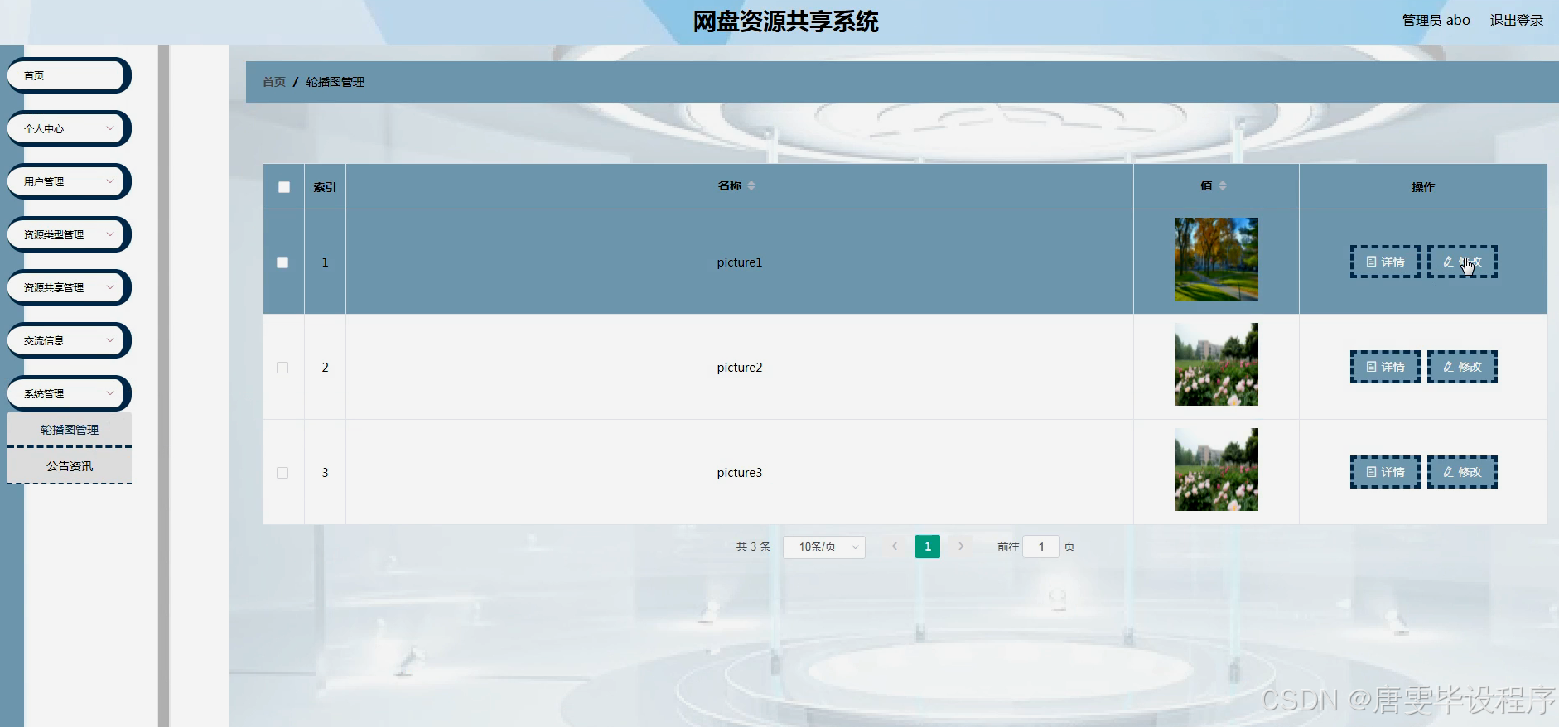Screen dimensions: 1559x727
Task: Click the 管理员 abo user label
Action: (1436, 21)
